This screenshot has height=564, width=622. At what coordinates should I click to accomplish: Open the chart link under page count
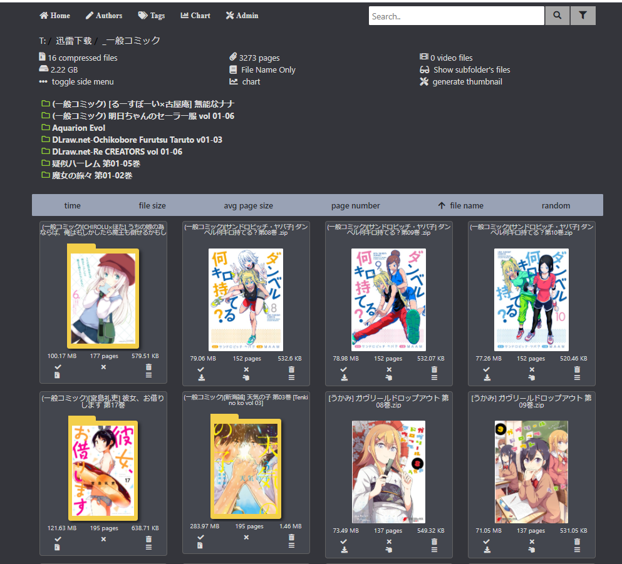click(x=245, y=81)
